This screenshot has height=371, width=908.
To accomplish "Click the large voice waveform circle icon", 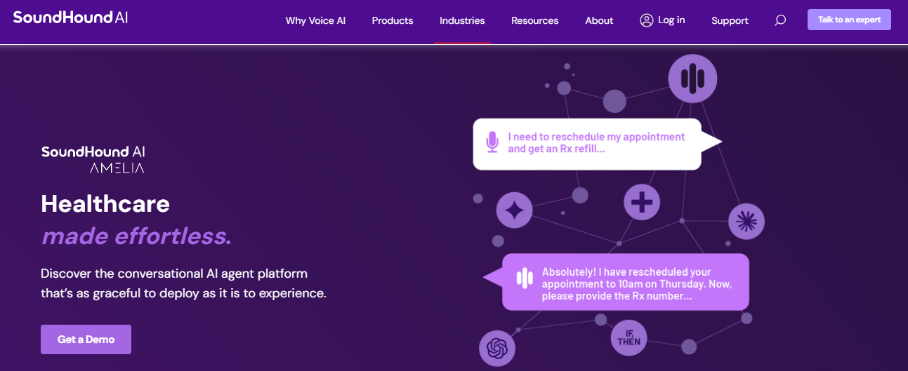I will click(x=692, y=78).
